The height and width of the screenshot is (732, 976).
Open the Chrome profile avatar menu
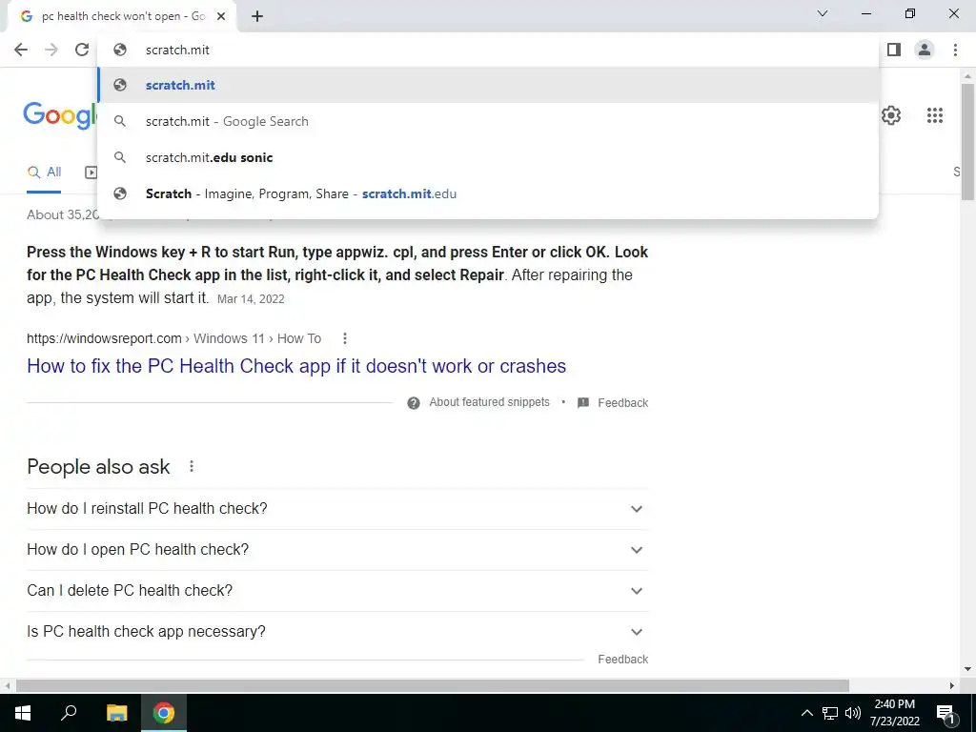click(925, 50)
